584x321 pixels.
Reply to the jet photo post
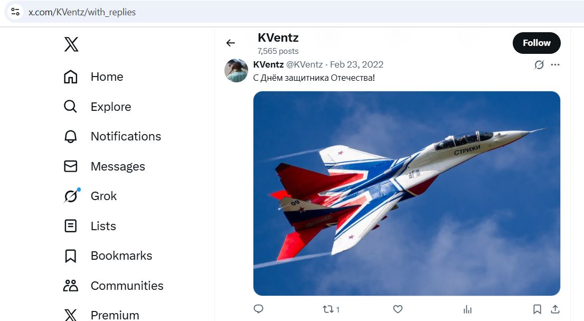coord(258,309)
